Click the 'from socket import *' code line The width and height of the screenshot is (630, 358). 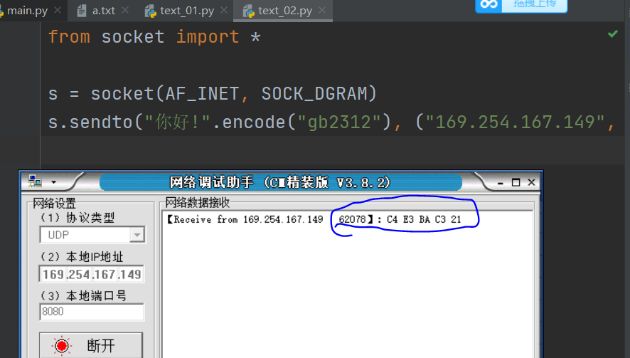coord(155,37)
